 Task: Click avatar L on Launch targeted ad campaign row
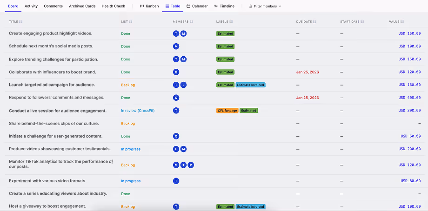coord(183,85)
